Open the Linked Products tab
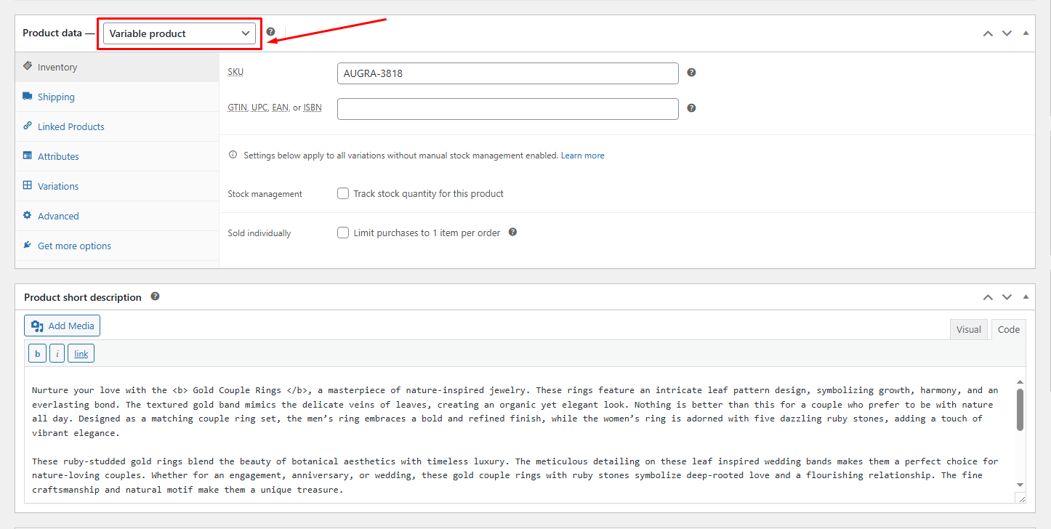1051x529 pixels. (117, 126)
